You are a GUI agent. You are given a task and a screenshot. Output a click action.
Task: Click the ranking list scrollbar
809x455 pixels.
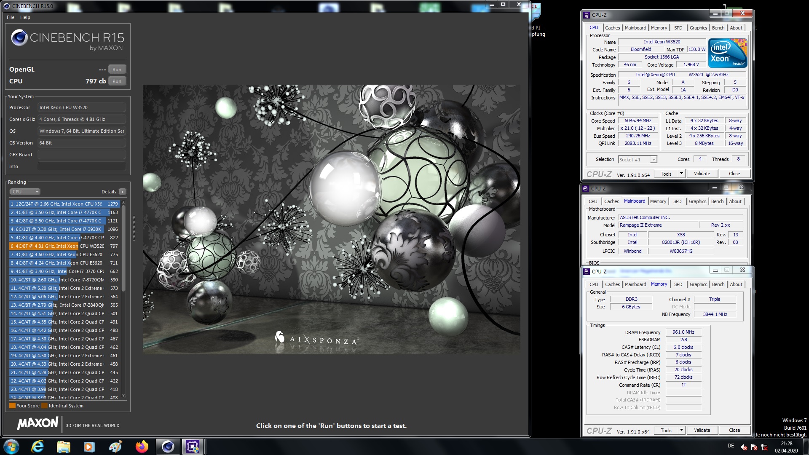(x=123, y=249)
